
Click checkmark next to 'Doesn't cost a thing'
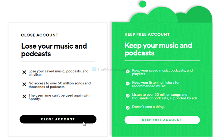[x=128, y=108]
